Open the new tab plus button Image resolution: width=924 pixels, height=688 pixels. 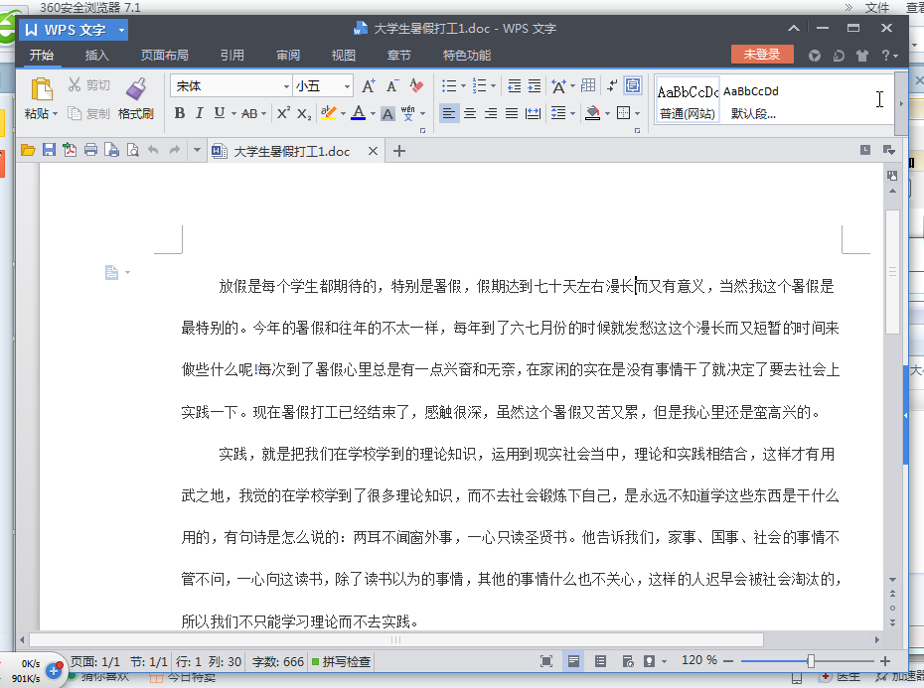click(399, 151)
